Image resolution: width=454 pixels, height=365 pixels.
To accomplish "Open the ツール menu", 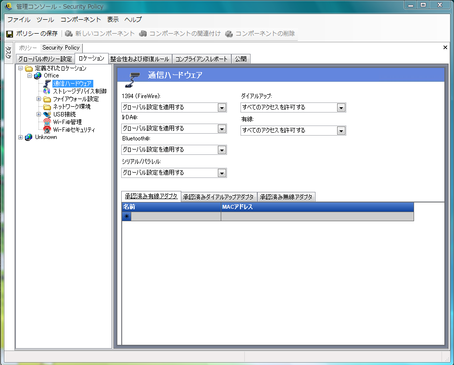I will (45, 20).
